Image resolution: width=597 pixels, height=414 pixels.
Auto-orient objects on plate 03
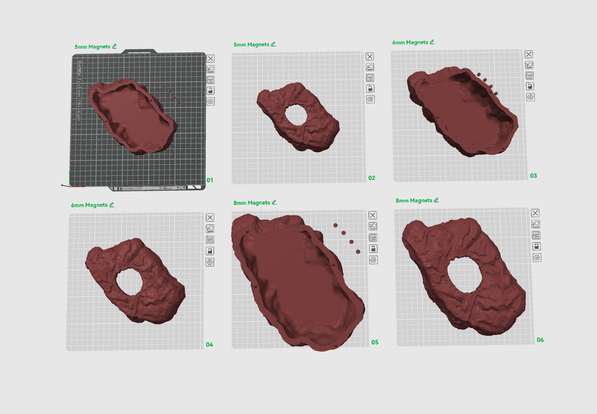coord(529,65)
